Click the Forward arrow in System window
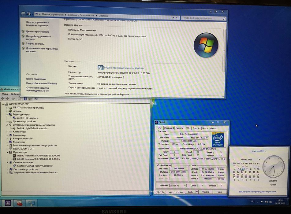Screen dimensions: 291x214 click(29, 14)
